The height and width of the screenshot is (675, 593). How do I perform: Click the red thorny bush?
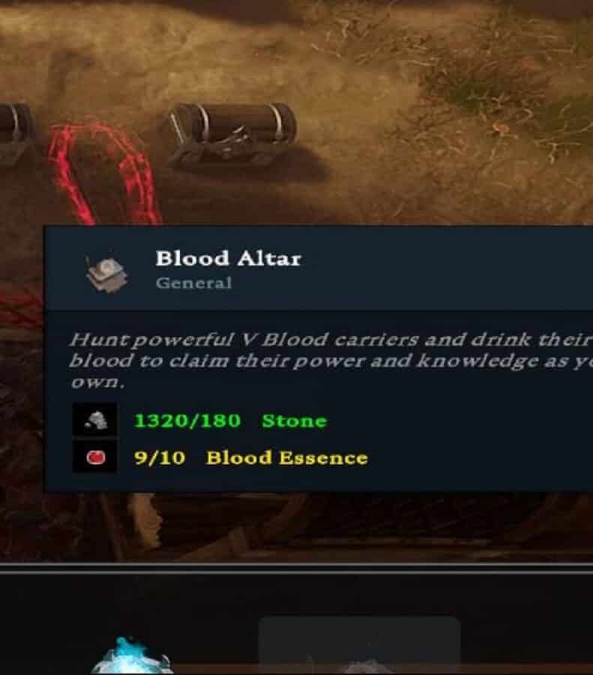point(103,174)
